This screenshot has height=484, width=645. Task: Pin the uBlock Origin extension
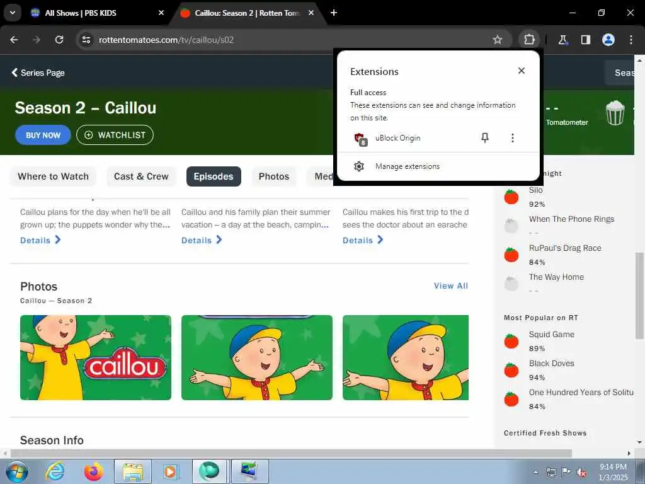tap(485, 138)
